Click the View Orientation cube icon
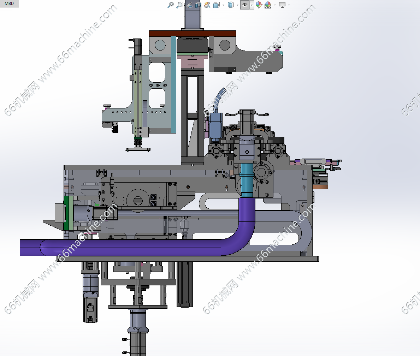Image resolution: width=420 pixels, height=356 pixels. 216,5
